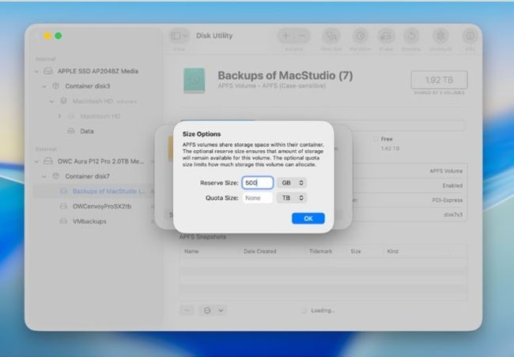
Task: Click the add volume plus icon
Action: (x=285, y=36)
